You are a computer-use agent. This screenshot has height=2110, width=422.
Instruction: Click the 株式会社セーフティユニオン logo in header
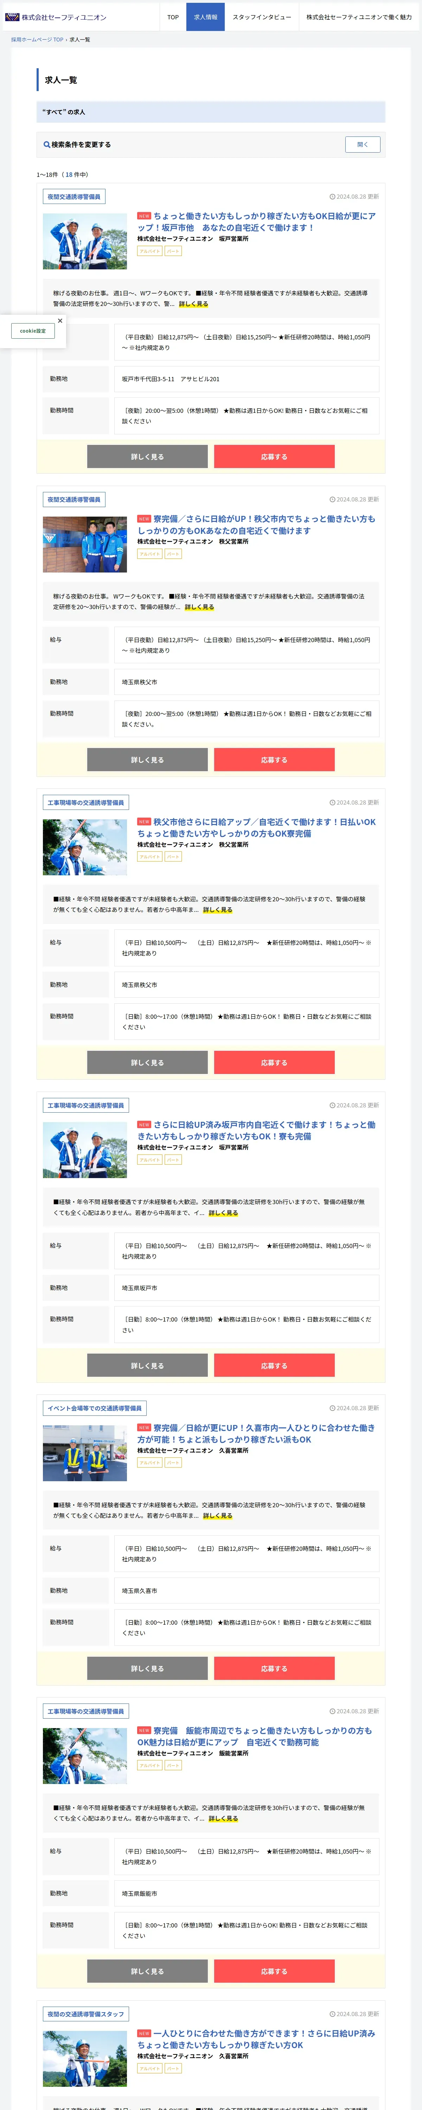[x=56, y=17]
